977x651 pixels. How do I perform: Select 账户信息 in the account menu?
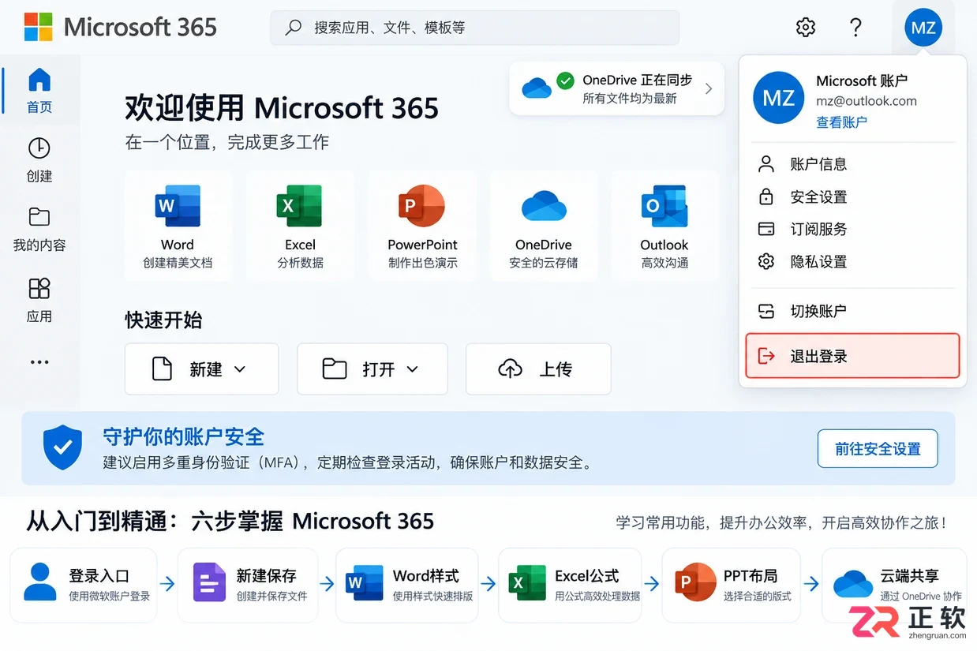tap(853, 164)
